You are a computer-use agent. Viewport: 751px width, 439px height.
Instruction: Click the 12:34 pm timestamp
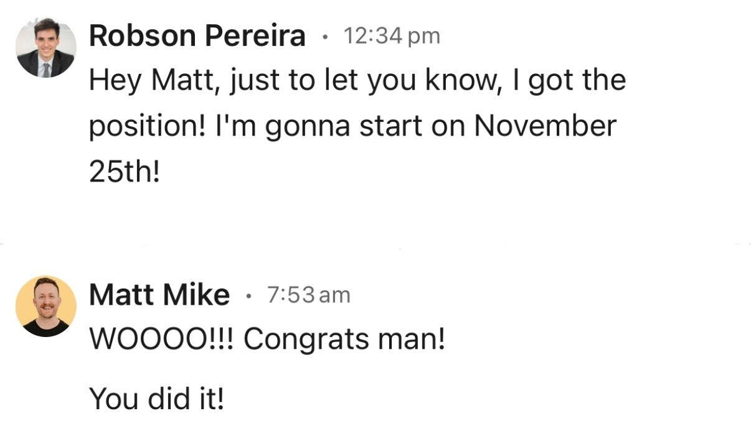[x=392, y=36]
